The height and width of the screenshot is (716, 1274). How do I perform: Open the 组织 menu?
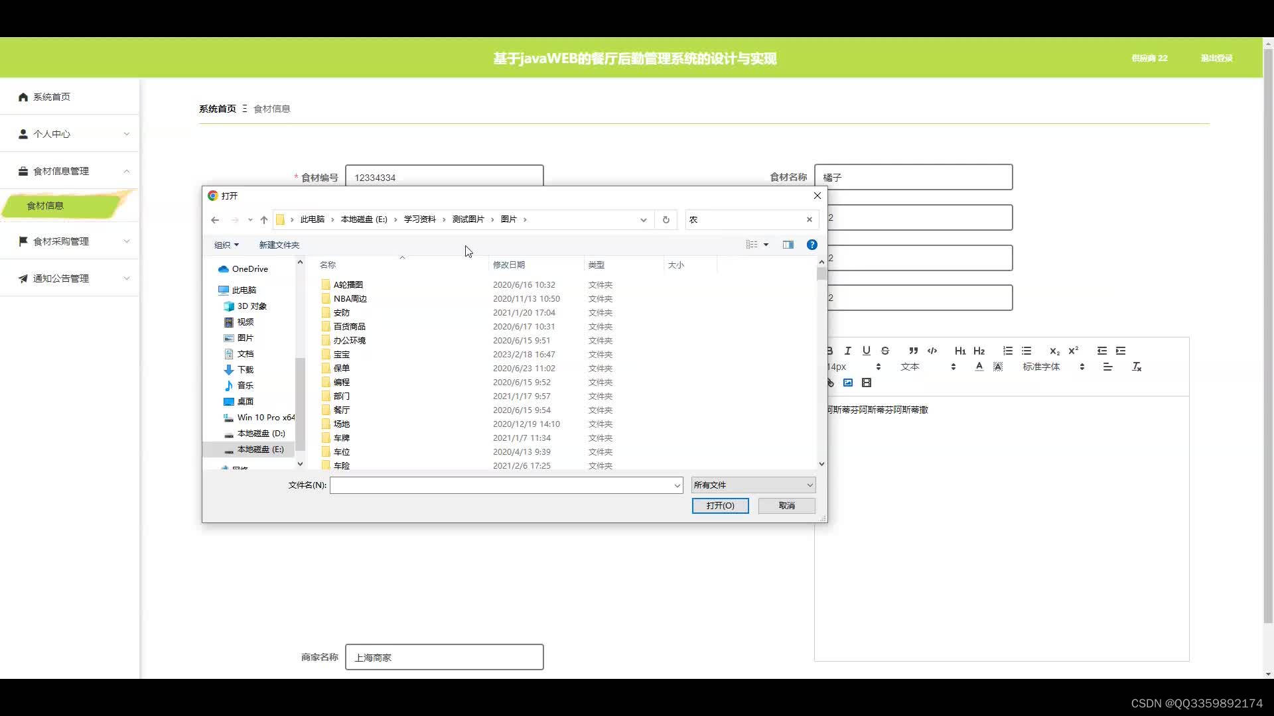(x=226, y=245)
